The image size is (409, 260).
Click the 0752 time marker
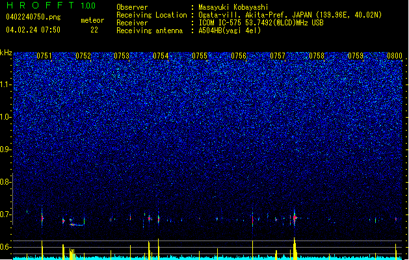click(x=83, y=56)
